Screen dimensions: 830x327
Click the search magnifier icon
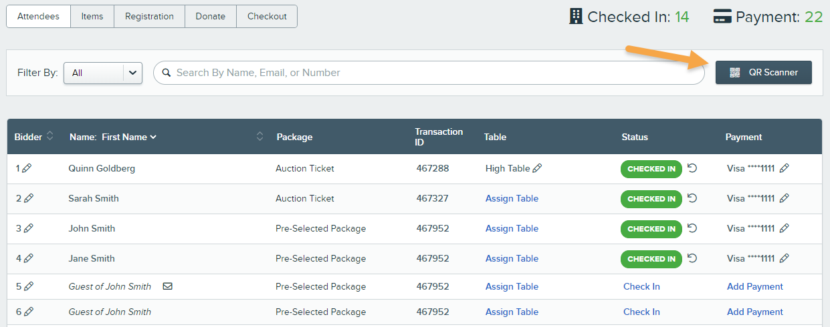click(167, 73)
